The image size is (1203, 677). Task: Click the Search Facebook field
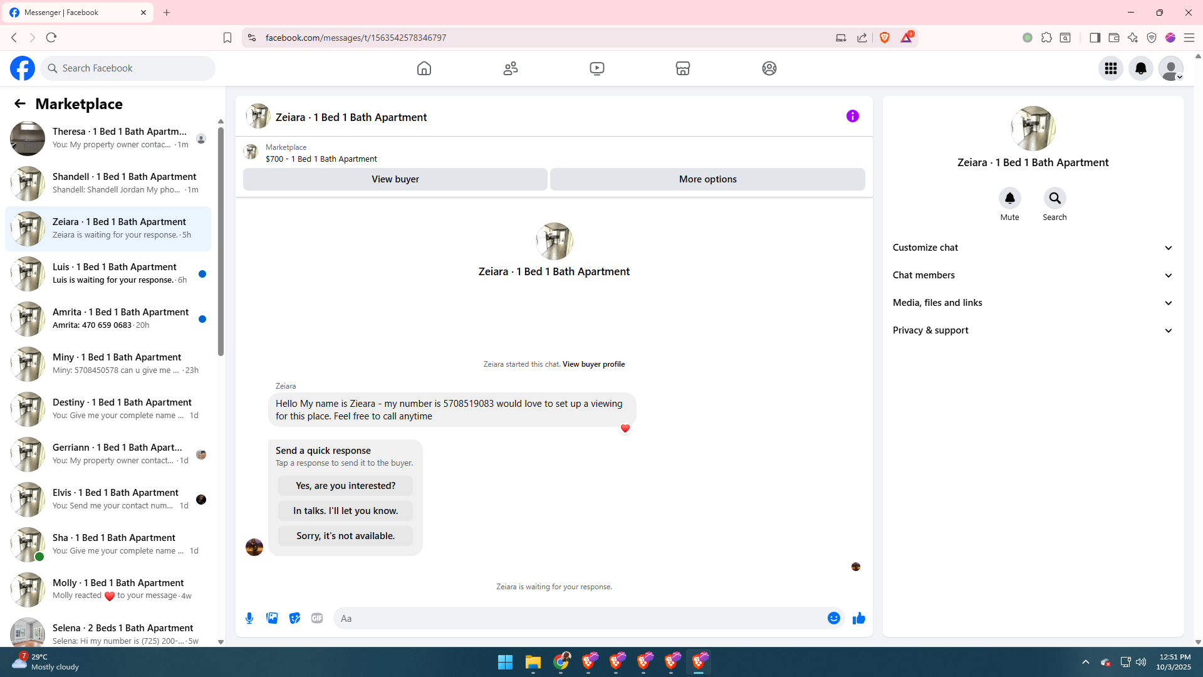click(128, 68)
